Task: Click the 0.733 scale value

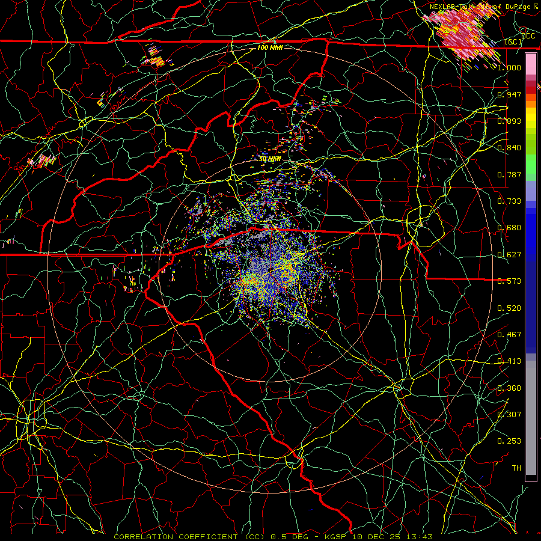Action: [509, 201]
